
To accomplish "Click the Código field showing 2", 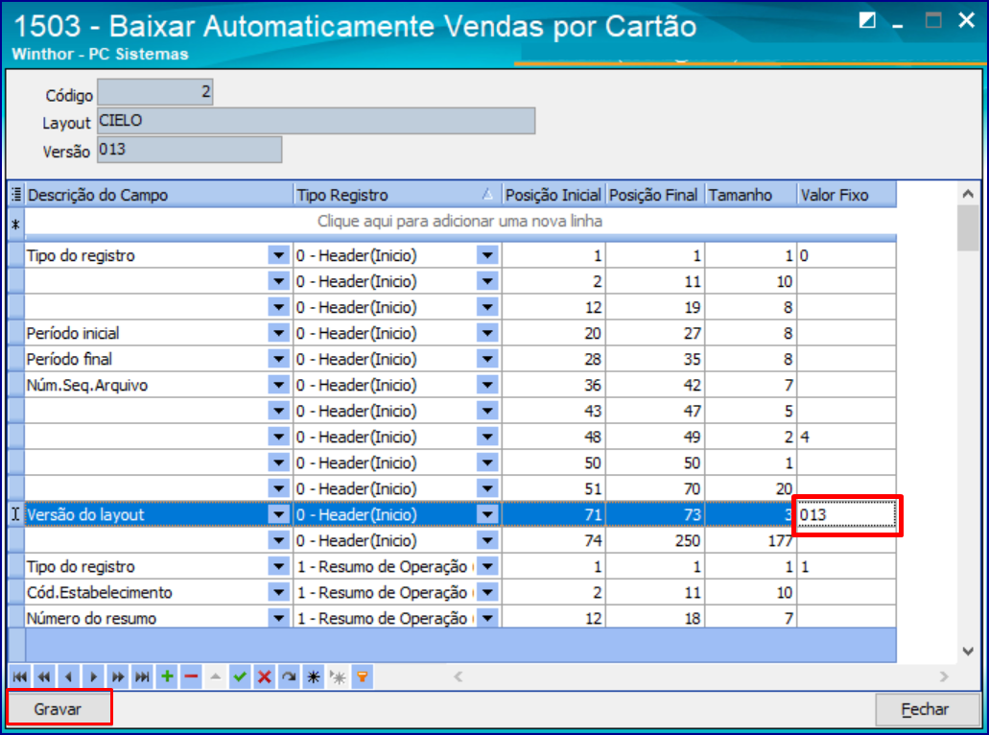I will (x=155, y=92).
